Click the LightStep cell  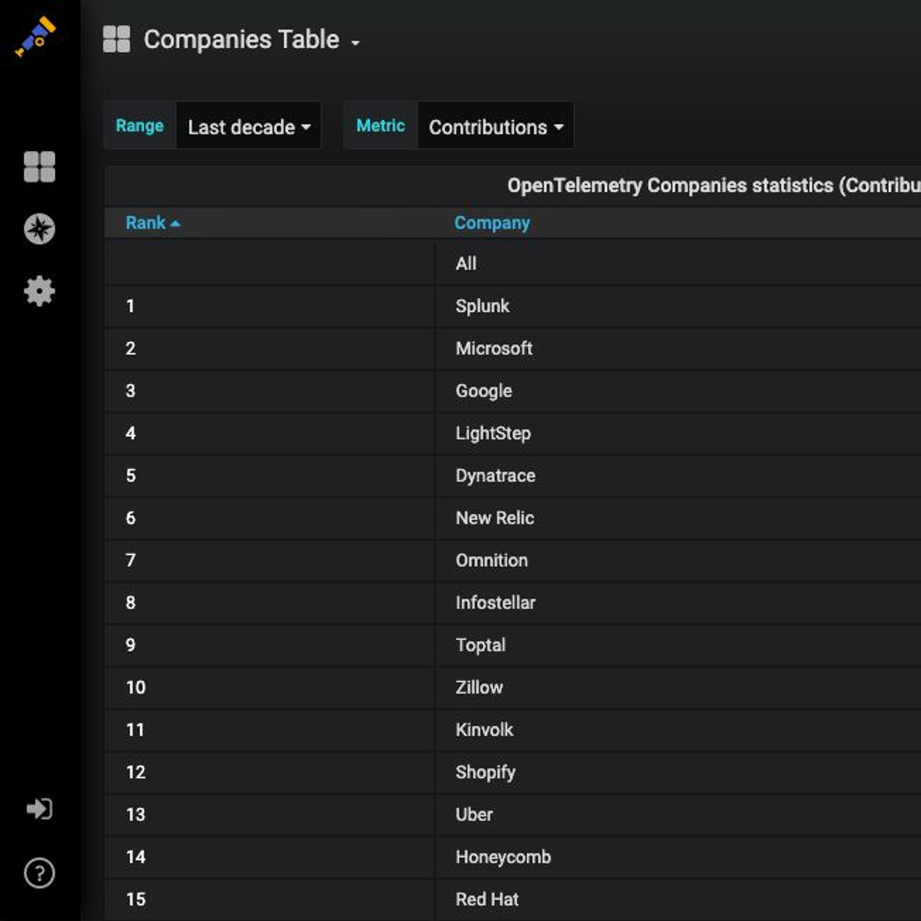tap(678, 433)
